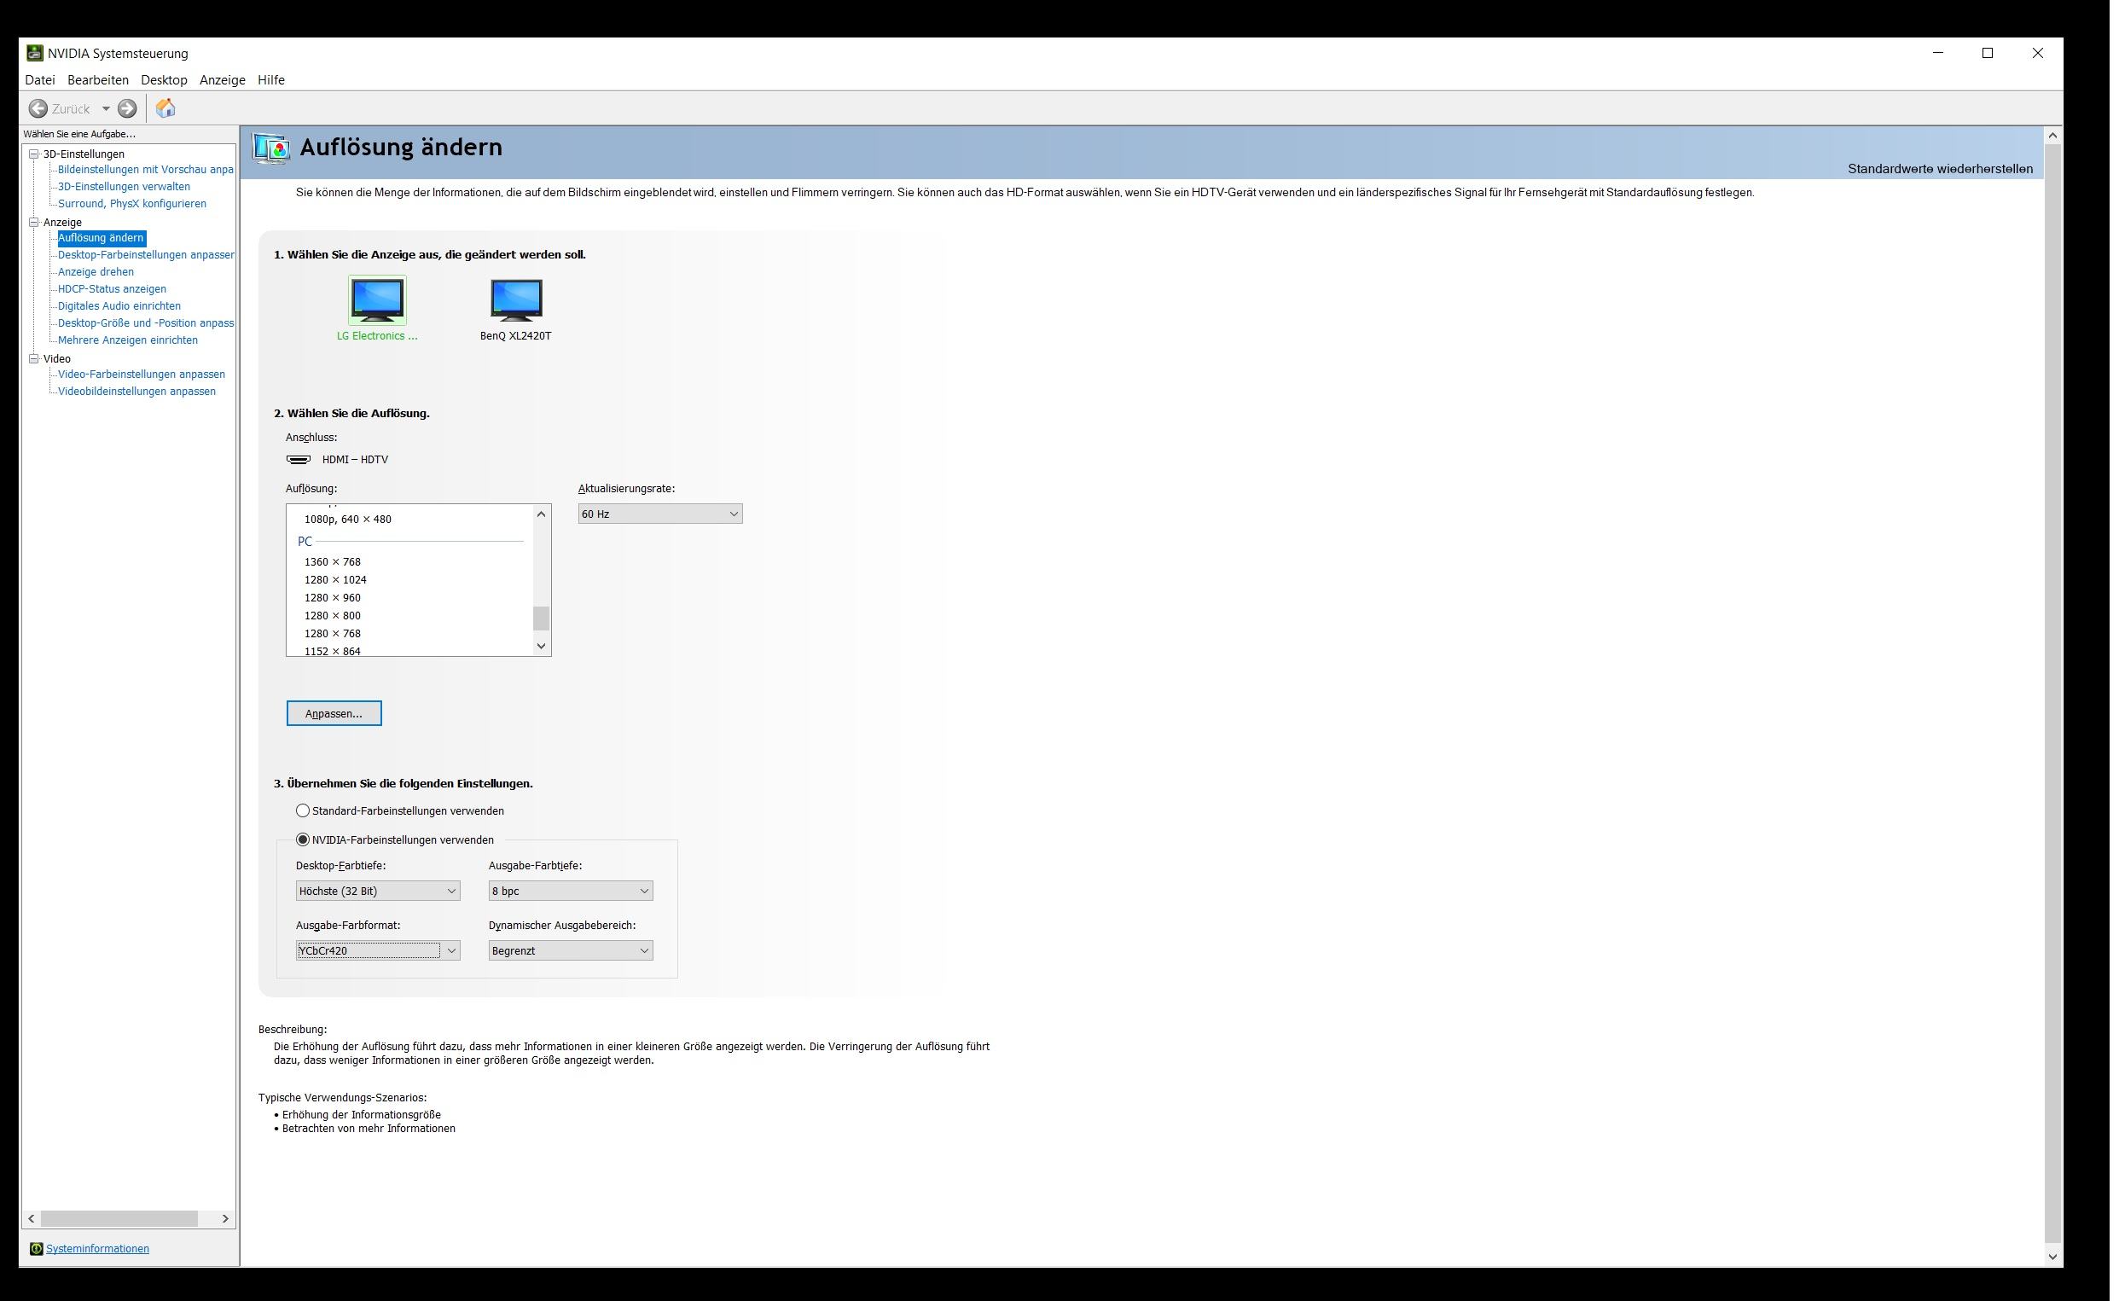Screen dimensions: 2119x1301
Task: Open Mehrere Anzeigen einrichten
Action: 127,340
